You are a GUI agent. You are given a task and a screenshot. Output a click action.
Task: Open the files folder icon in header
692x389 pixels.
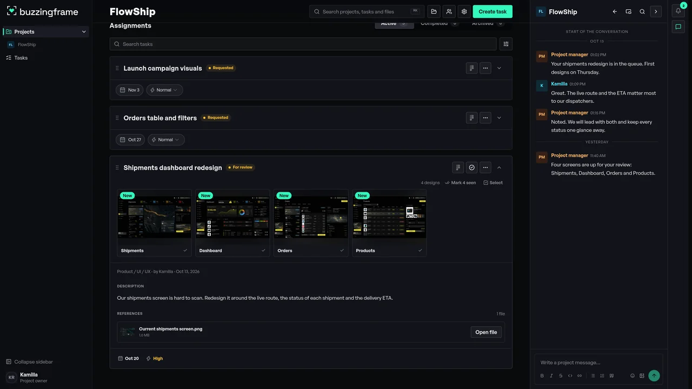click(434, 11)
